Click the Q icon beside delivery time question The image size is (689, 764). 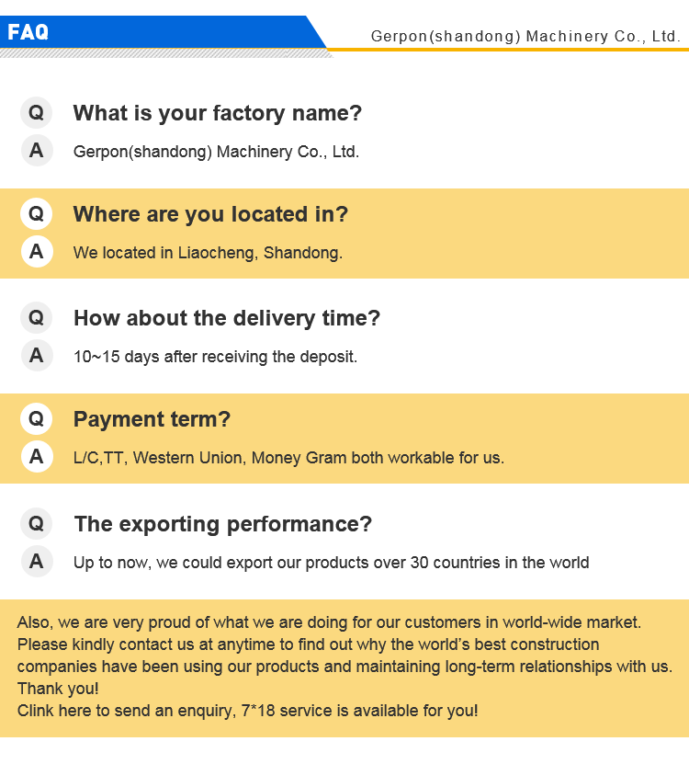point(36,318)
